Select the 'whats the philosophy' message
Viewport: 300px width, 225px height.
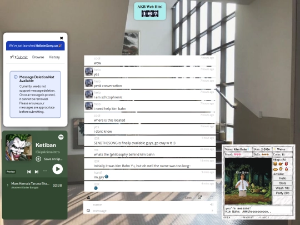coord(150,152)
